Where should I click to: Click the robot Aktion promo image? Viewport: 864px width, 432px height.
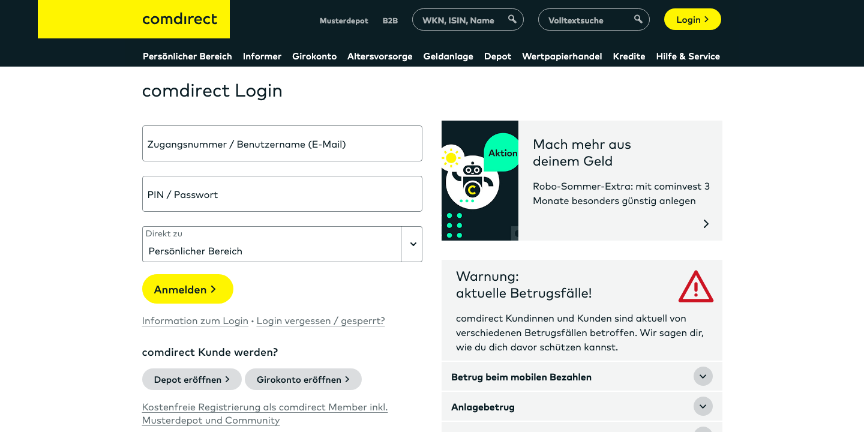click(480, 181)
